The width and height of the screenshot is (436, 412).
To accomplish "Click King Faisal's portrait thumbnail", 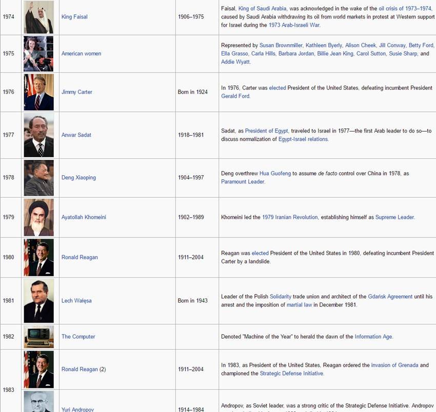I will [x=38, y=17].
